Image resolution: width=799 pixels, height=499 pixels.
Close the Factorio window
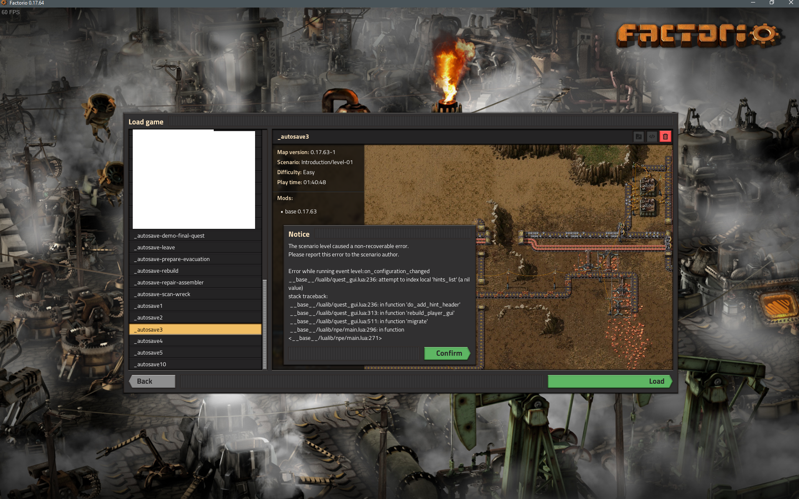(790, 3)
